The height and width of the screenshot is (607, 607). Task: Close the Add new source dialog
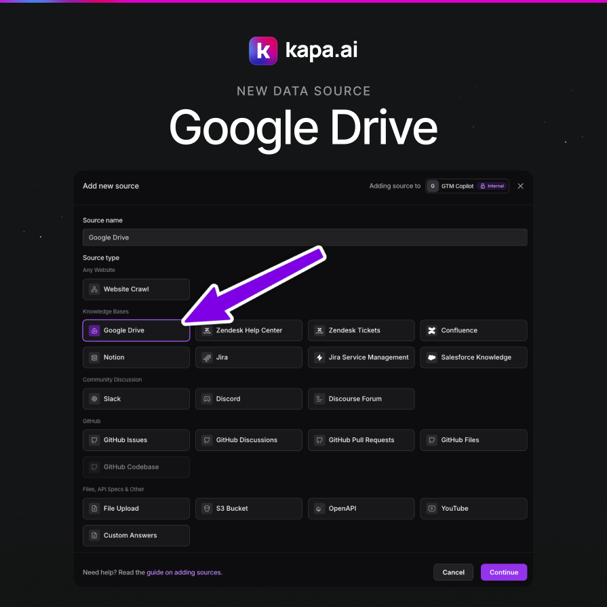[520, 187]
